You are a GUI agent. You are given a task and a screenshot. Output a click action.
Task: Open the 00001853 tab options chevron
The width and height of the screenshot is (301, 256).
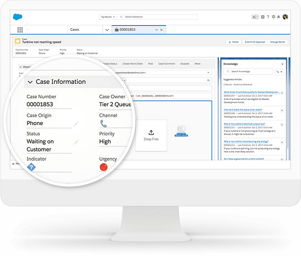coord(157,30)
